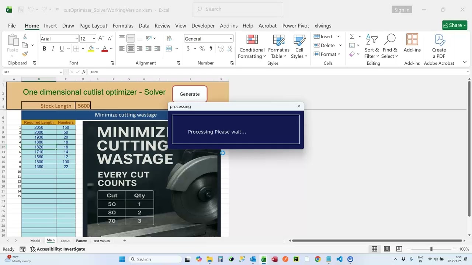
Task: Switch to the test values sheet tab
Action: (x=101, y=241)
